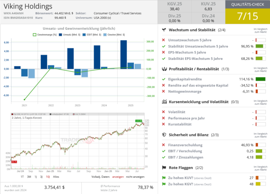The width and height of the screenshot is (270, 194).
Task: Select the 3J chart time range
Action: [x=41, y=177]
